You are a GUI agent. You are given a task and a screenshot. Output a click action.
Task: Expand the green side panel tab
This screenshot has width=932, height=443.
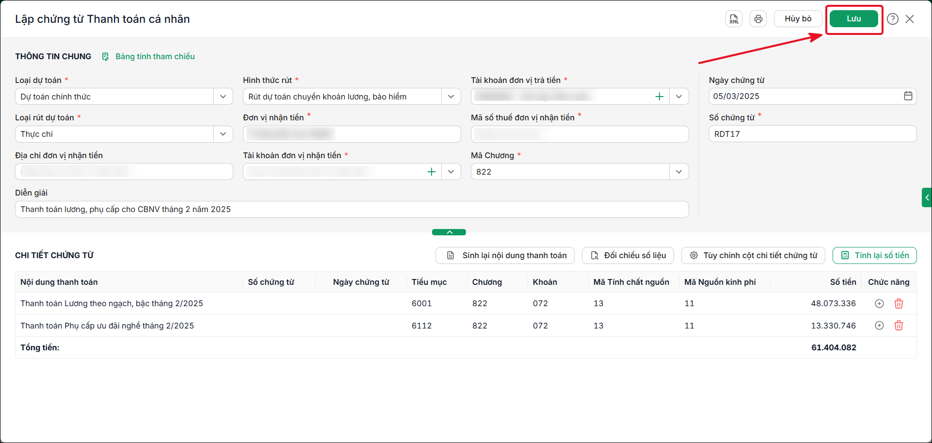[x=927, y=197]
